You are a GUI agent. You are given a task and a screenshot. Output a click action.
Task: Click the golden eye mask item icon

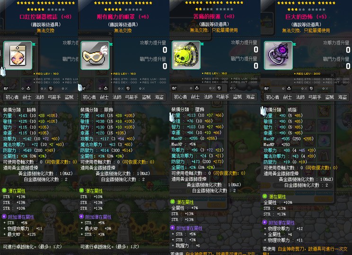pyautogui.click(x=95, y=55)
